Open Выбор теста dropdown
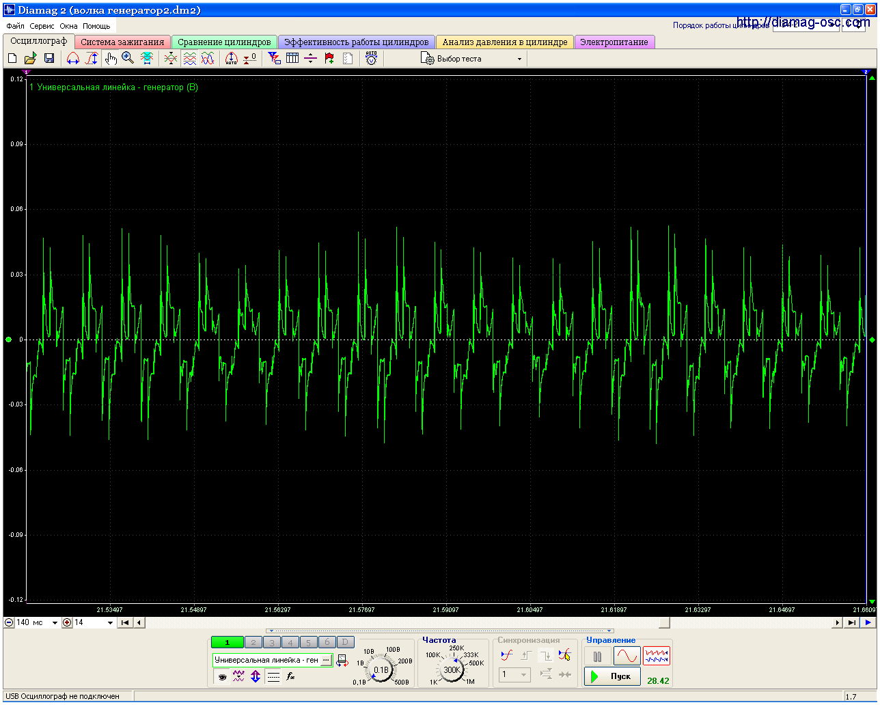This screenshot has width=880, height=705. click(473, 59)
